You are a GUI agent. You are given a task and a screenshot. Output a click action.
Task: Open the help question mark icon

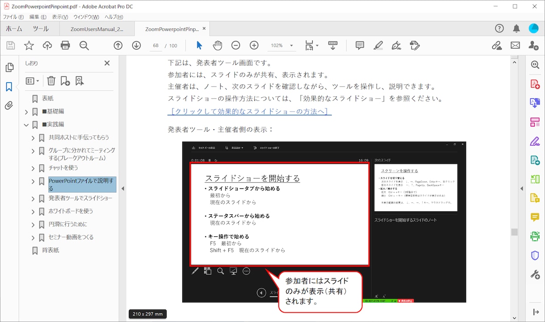pos(499,29)
